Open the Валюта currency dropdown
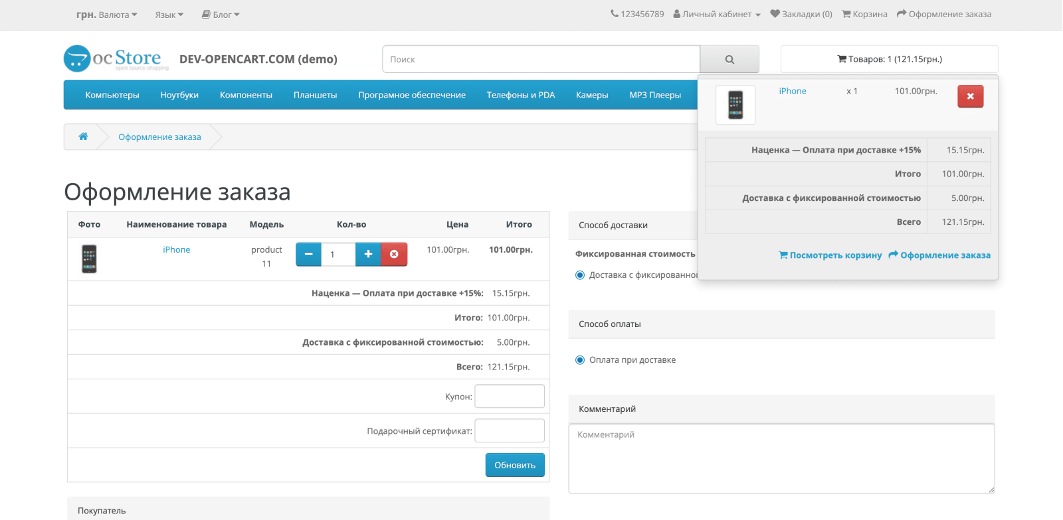 (106, 15)
